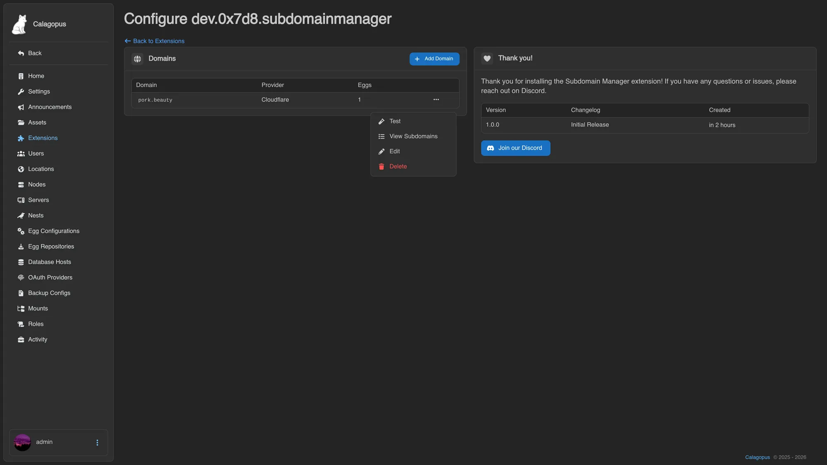Click the Eggs column header

(x=364, y=85)
